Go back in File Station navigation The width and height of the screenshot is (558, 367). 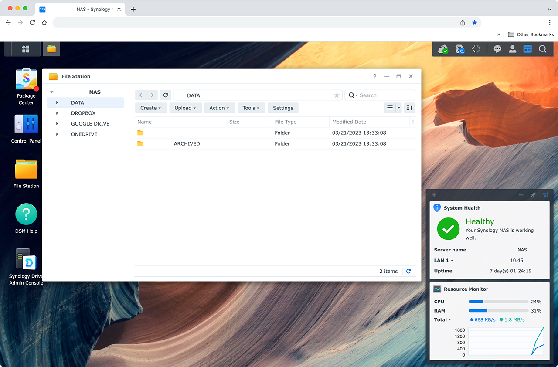coord(141,95)
